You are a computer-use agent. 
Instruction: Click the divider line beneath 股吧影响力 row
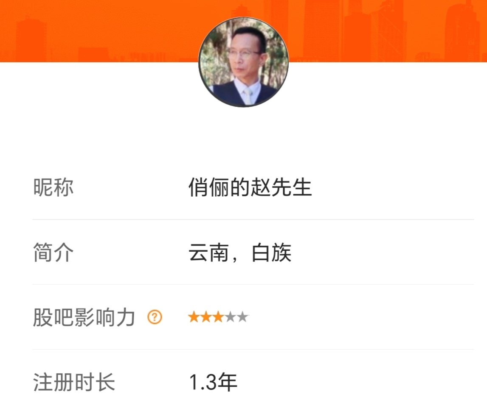click(x=253, y=349)
